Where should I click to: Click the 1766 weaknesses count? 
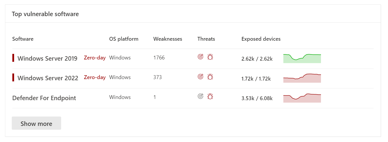[x=159, y=58]
